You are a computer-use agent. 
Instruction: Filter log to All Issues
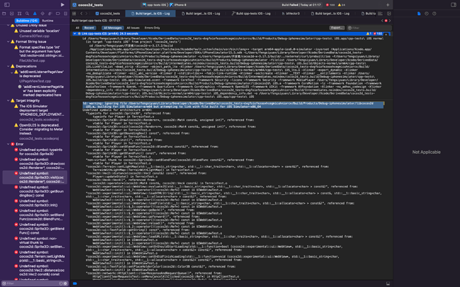coord(133,28)
